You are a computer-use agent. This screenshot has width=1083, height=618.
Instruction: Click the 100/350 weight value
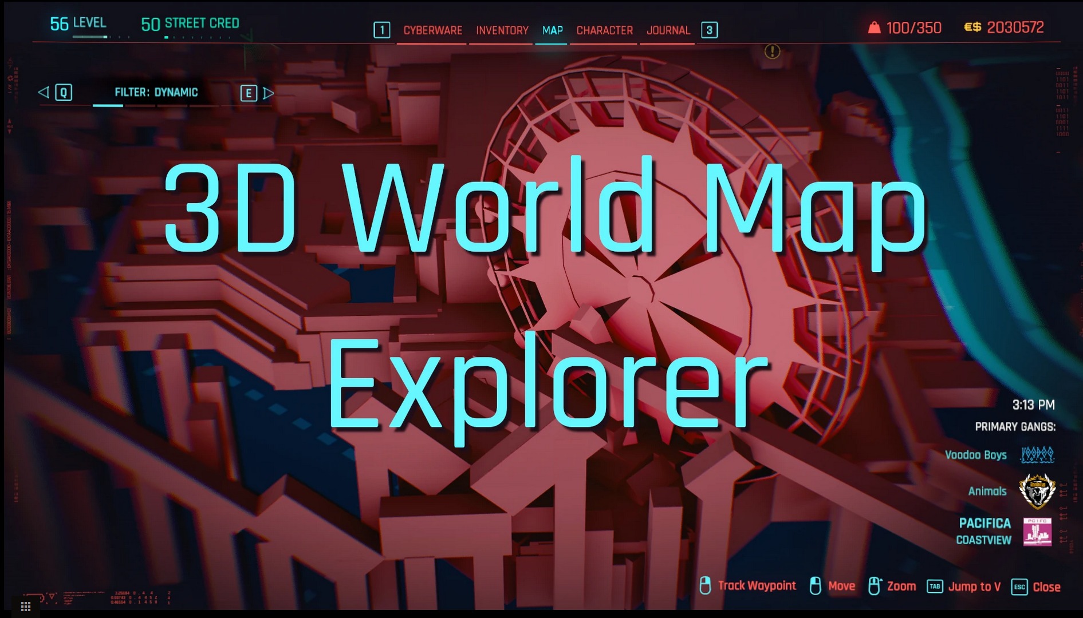click(x=913, y=28)
